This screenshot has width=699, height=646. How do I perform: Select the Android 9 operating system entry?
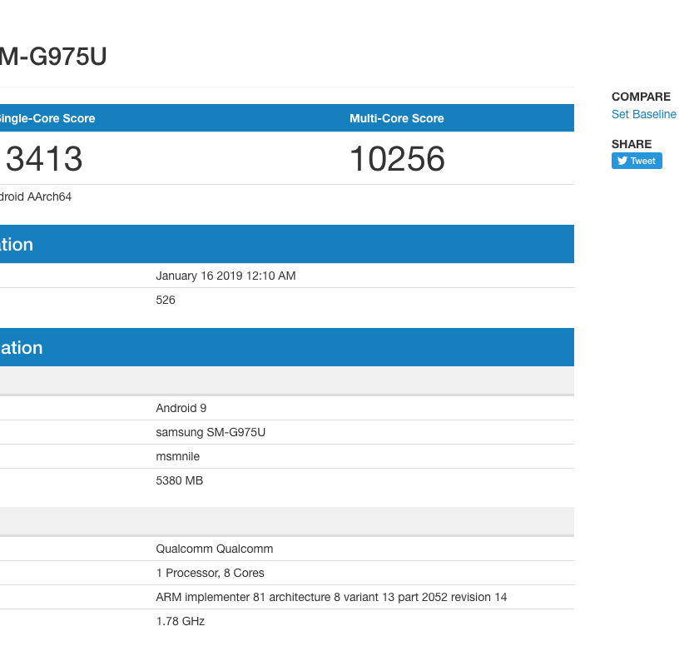pos(181,408)
